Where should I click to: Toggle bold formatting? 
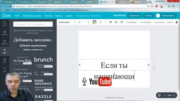point(101,22)
